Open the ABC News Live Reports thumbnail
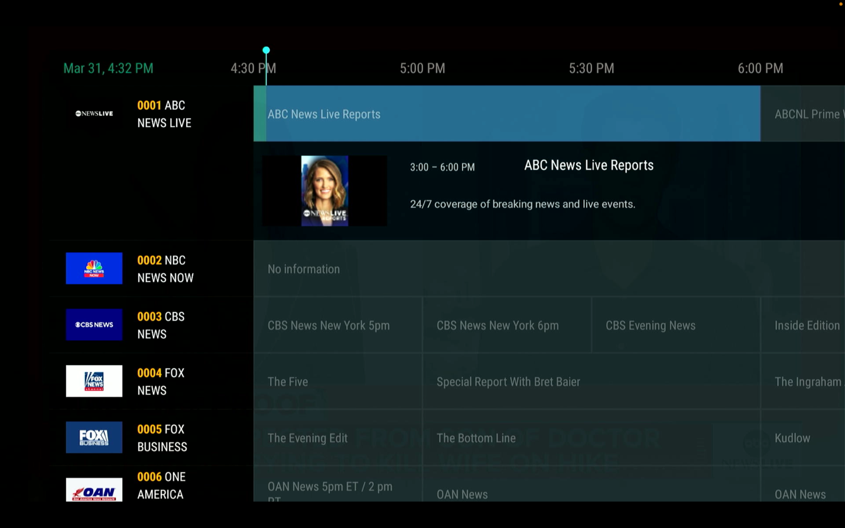The image size is (845, 528). tap(324, 191)
